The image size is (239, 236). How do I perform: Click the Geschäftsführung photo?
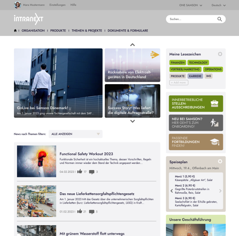196,230
